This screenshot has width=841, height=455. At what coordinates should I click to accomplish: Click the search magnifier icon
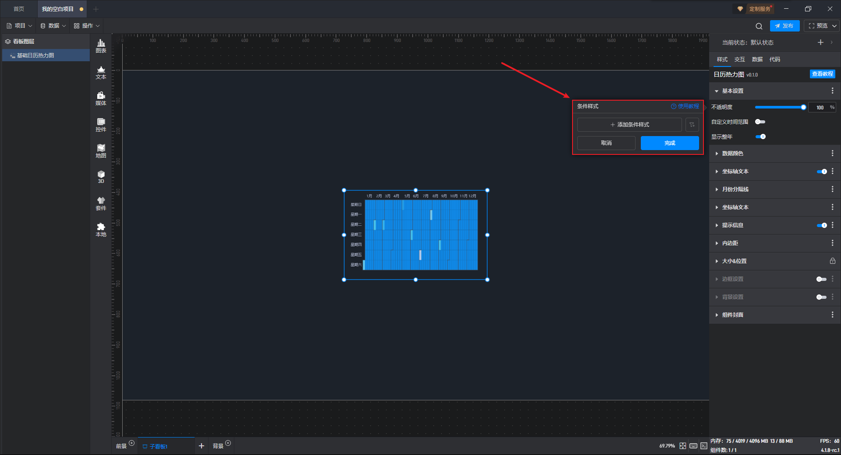(759, 26)
